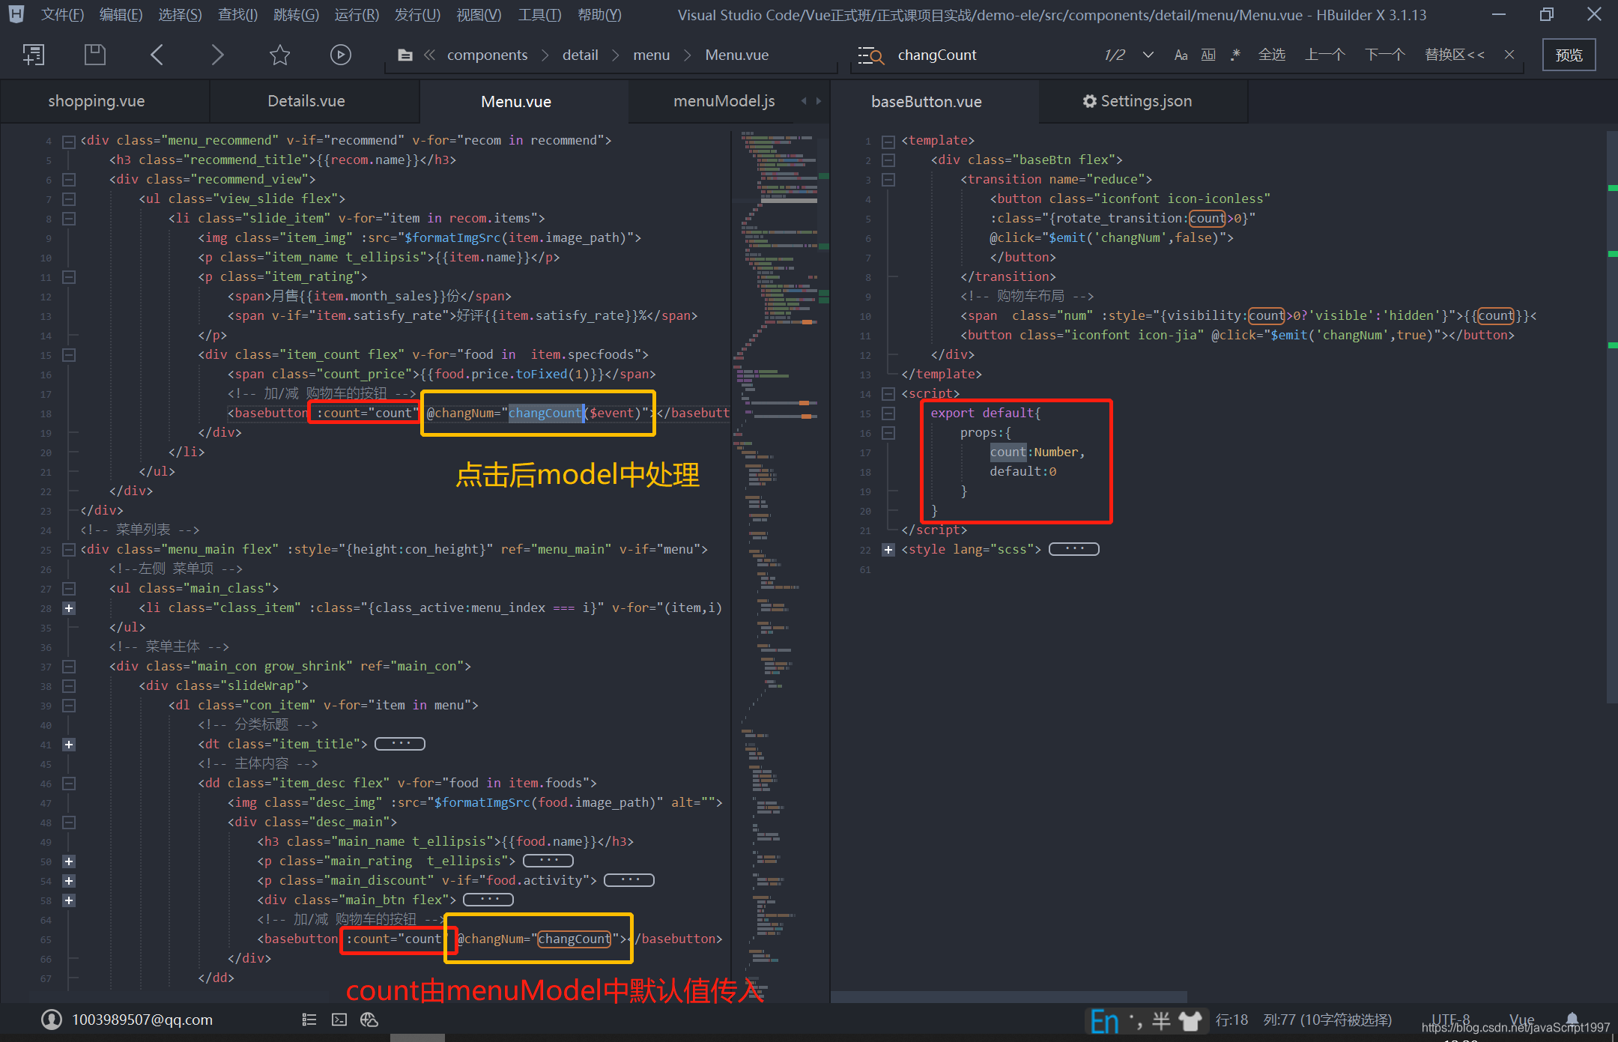This screenshot has width=1618, height=1042.
Task: Expand folded line 28 class_item li
Action: pos(69,608)
